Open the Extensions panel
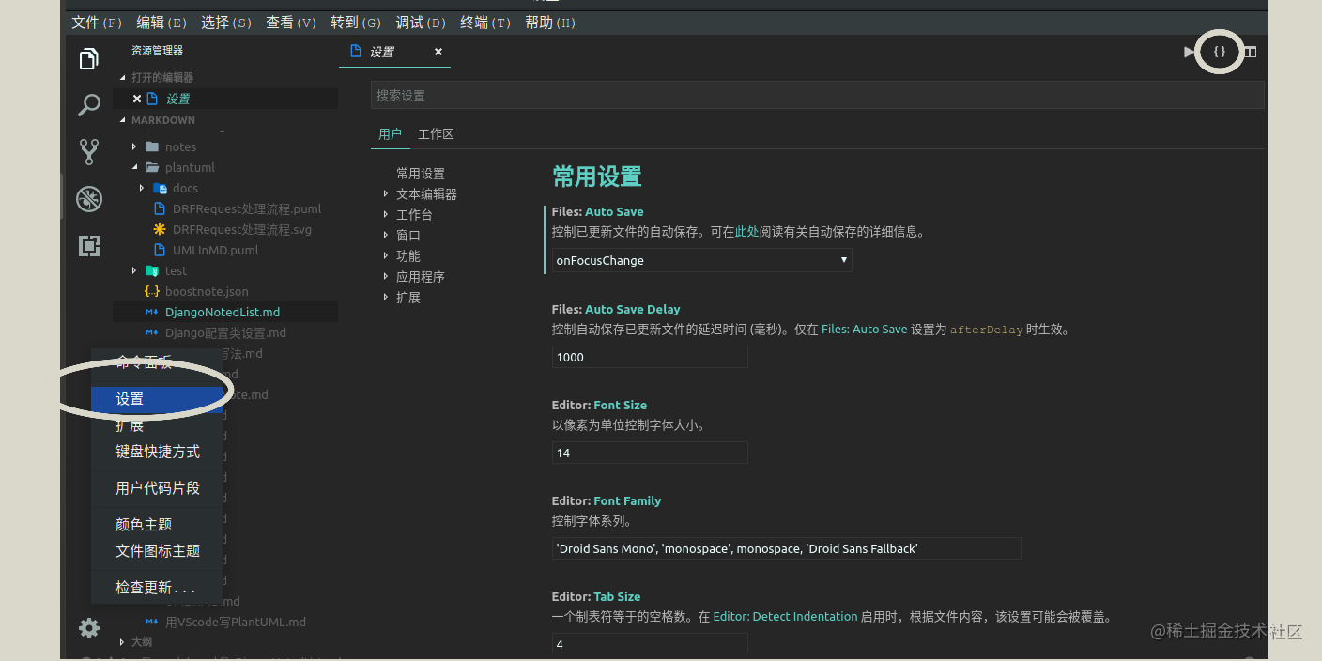 (89, 245)
